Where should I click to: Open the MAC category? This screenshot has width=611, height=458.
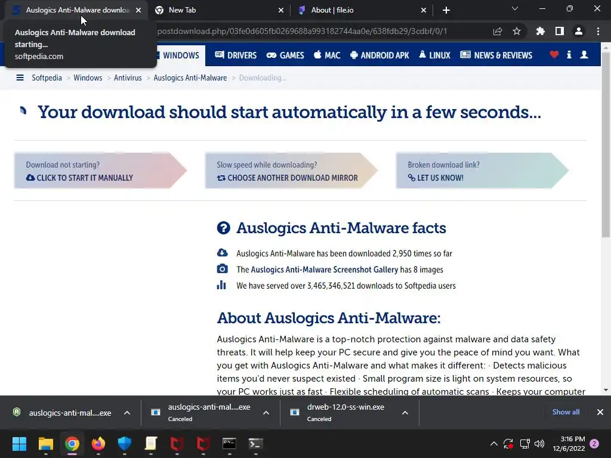tap(327, 55)
